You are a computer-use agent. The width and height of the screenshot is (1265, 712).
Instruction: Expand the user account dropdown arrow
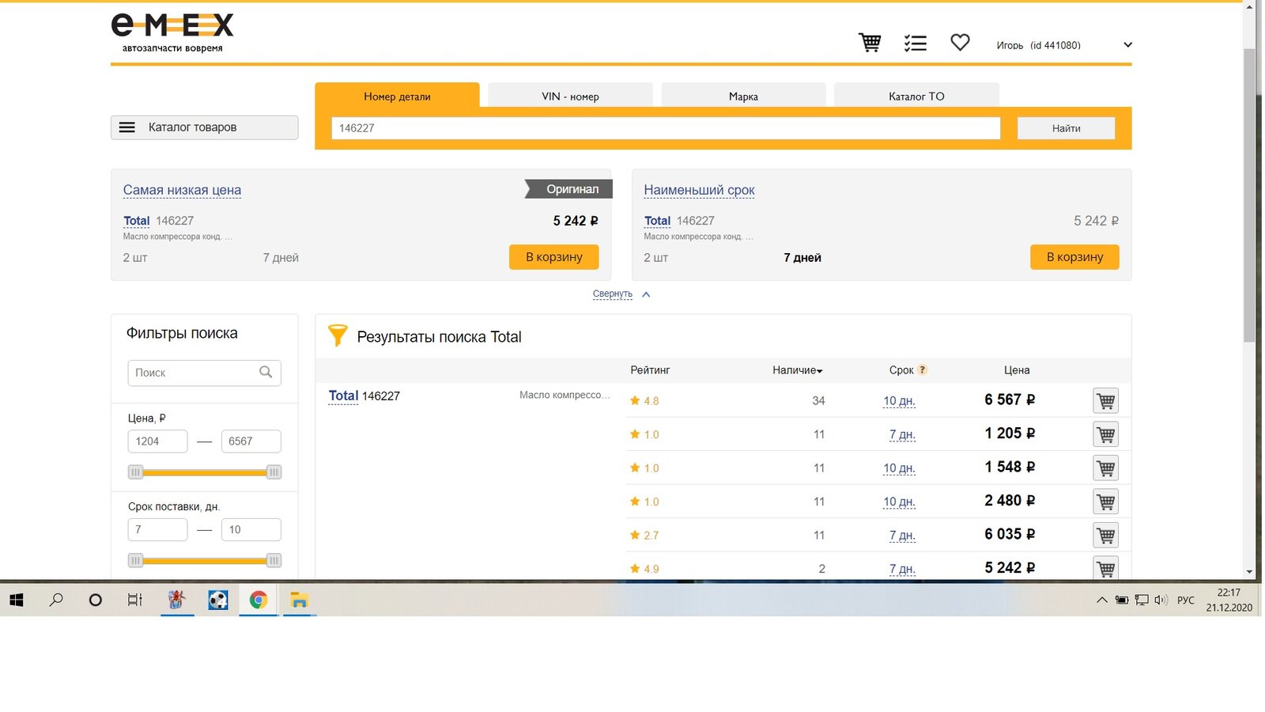[x=1128, y=45]
